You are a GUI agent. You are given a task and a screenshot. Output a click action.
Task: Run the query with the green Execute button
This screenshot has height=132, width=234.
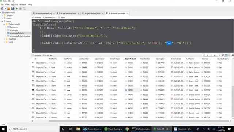pyautogui.click(x=16, y=8)
